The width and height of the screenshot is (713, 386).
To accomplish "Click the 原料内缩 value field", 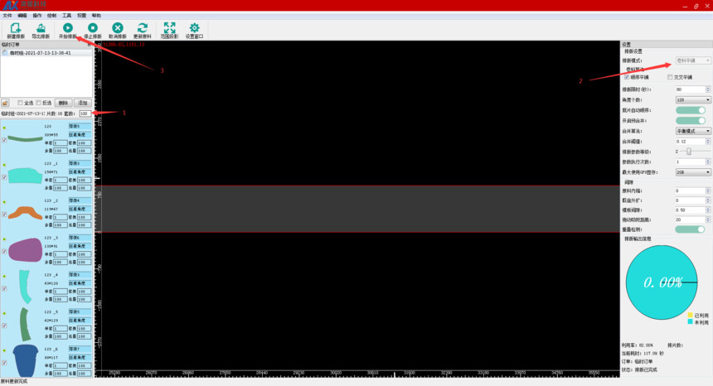I will coord(692,191).
